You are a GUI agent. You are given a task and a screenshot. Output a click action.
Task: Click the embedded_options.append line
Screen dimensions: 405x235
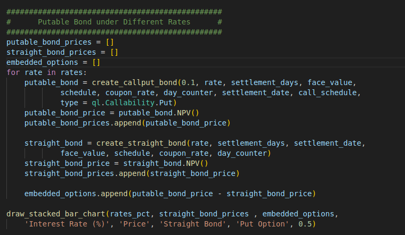pos(170,194)
